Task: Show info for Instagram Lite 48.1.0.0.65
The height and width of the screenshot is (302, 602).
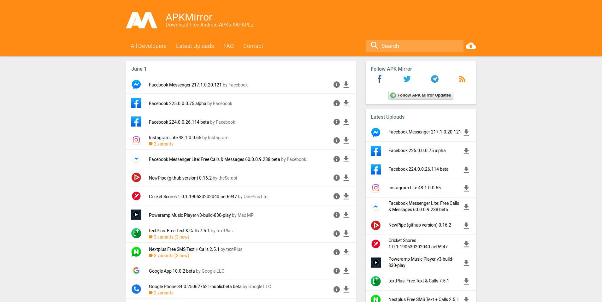Action: [337, 140]
